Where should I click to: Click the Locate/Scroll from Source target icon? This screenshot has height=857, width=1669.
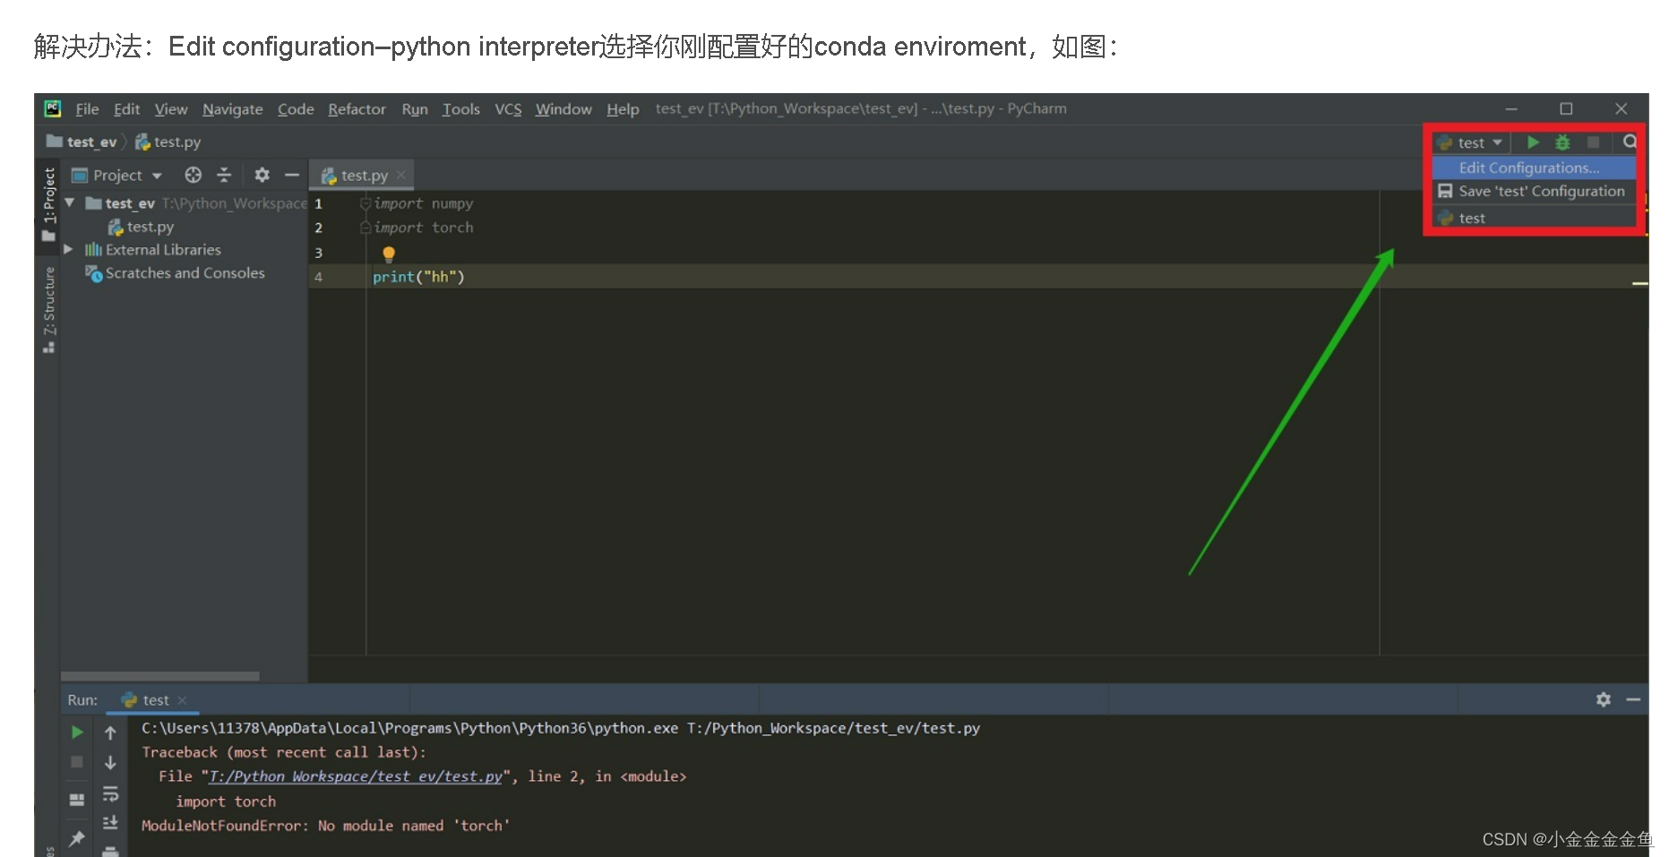193,175
